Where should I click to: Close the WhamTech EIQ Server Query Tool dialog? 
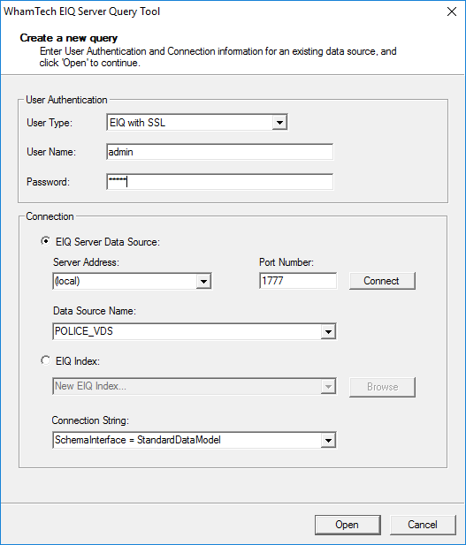[x=451, y=11]
